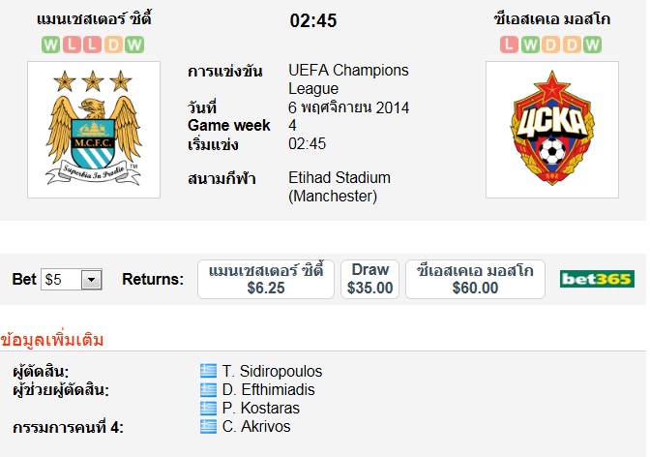Click Manchester City's first green W form badge
The height and width of the screenshot is (457, 650).
point(51,45)
